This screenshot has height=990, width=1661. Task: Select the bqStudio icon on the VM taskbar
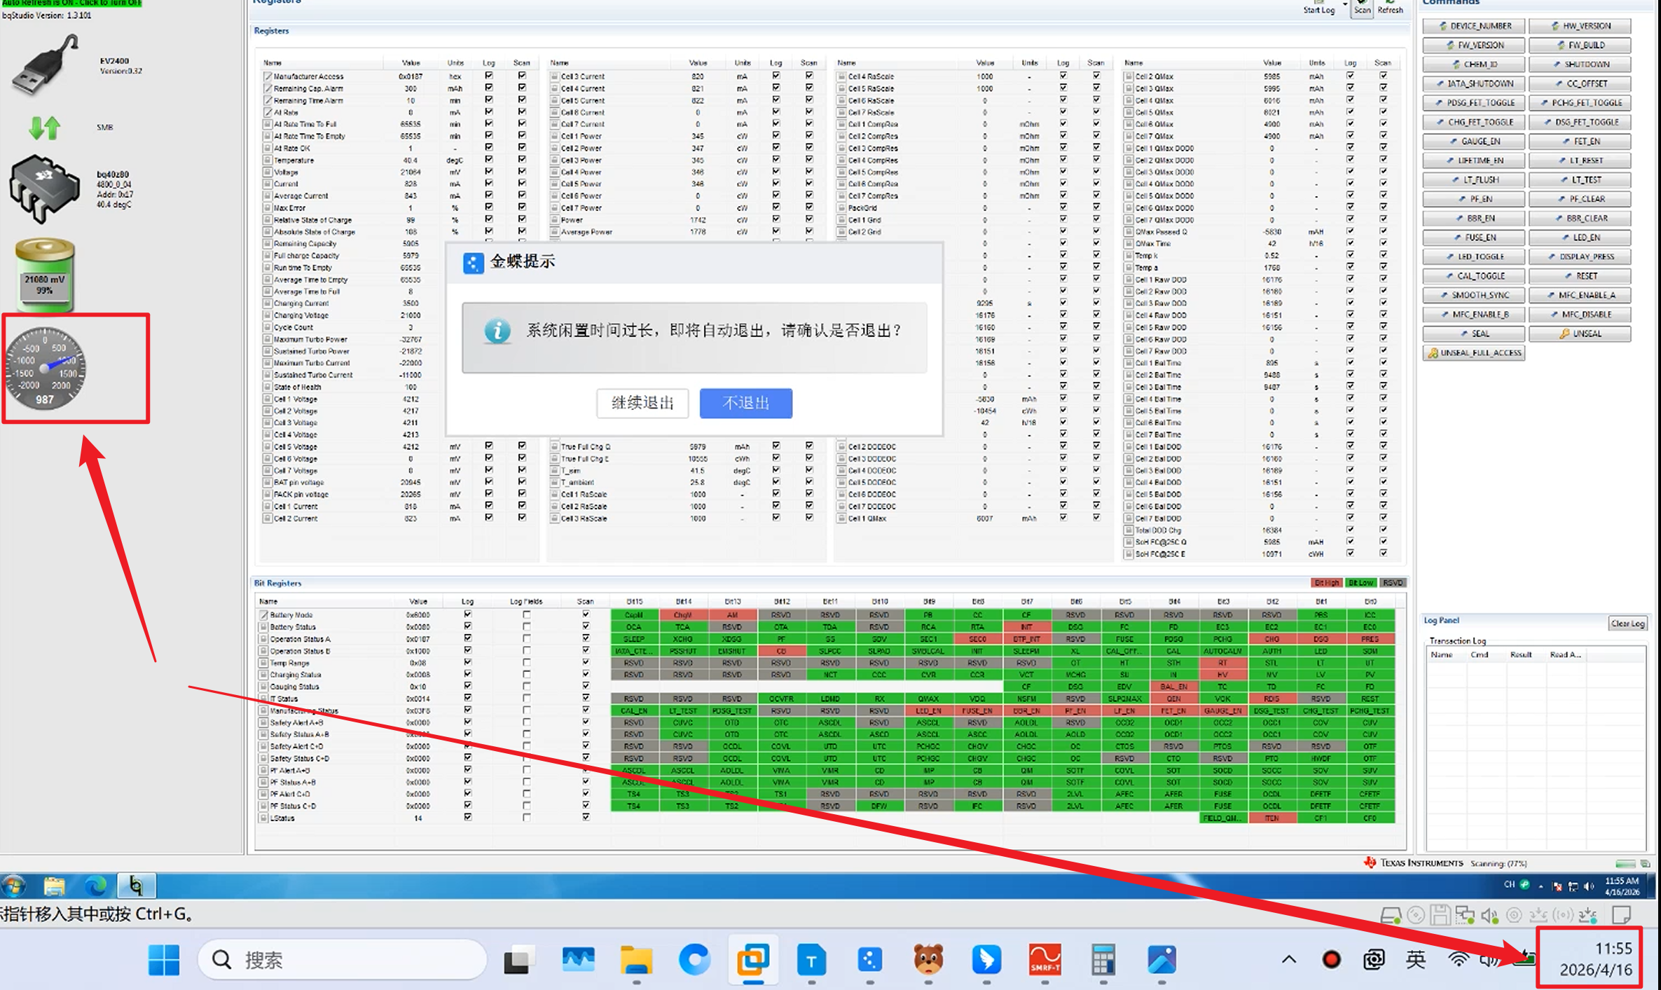coord(136,886)
